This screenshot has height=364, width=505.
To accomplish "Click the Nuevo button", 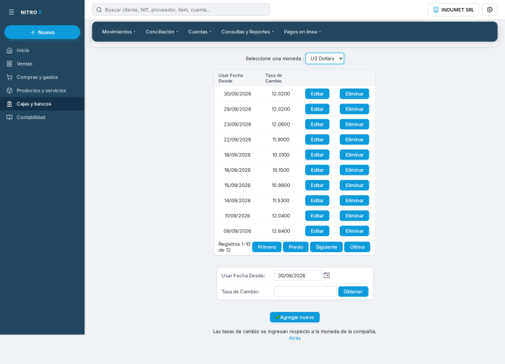I will click(42, 32).
